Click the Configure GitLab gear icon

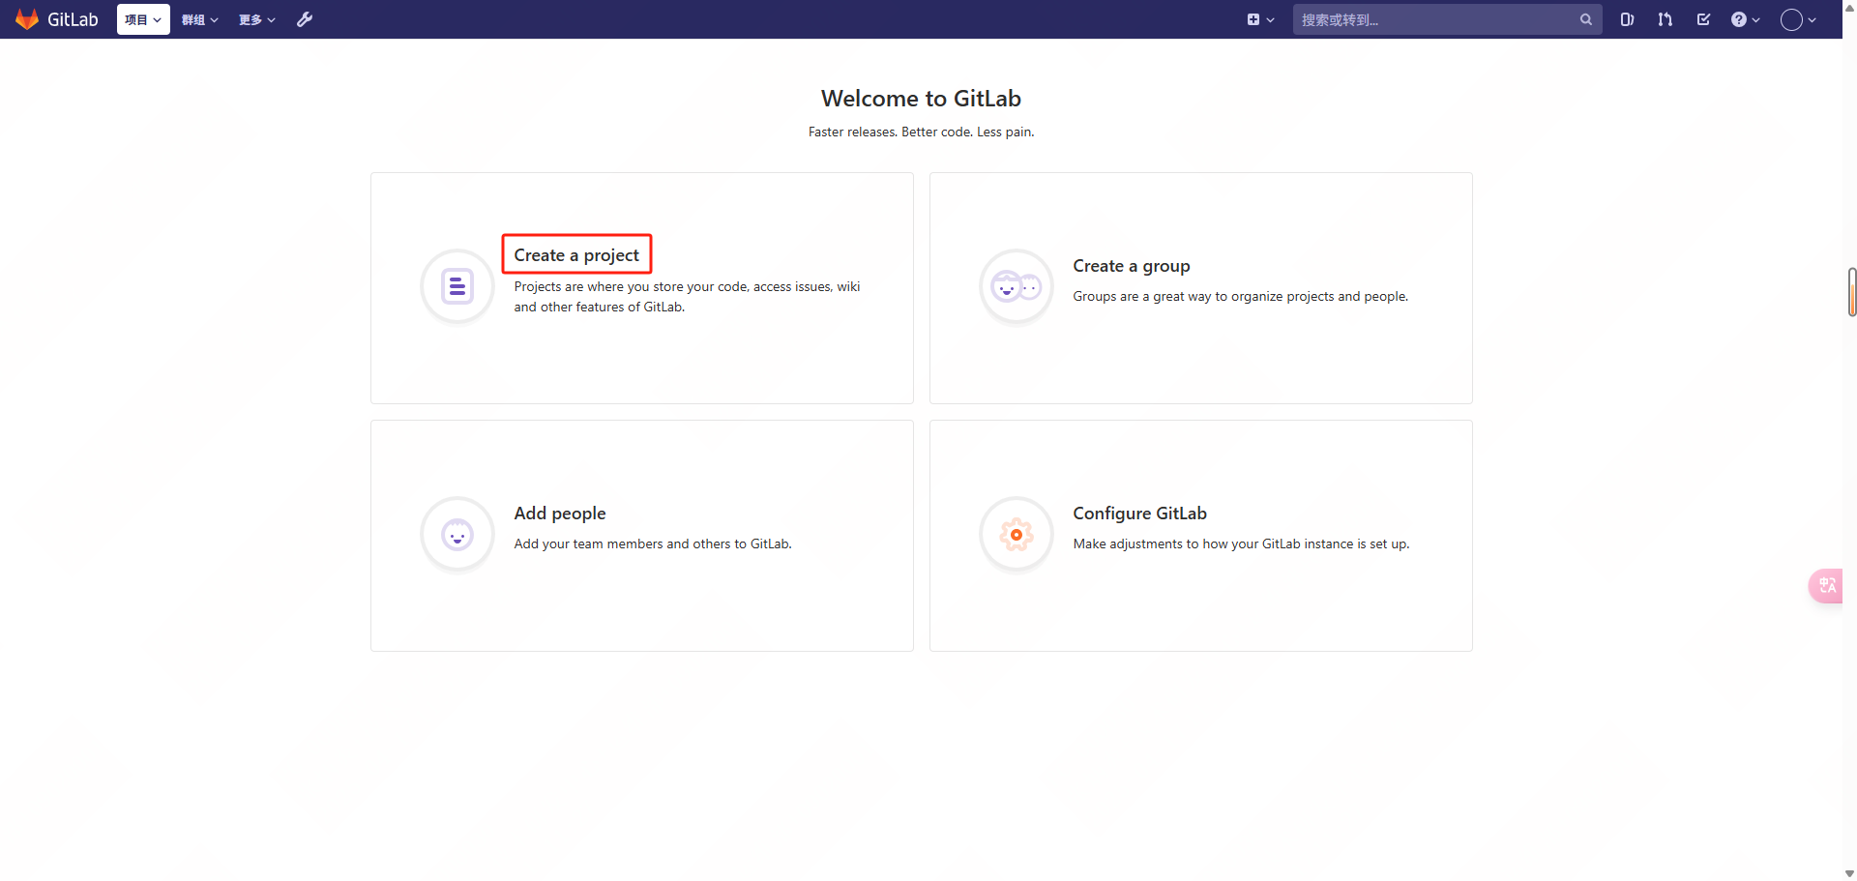(x=1017, y=534)
